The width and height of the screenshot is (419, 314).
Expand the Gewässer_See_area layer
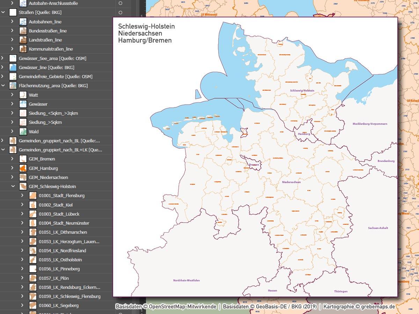tap(3, 58)
